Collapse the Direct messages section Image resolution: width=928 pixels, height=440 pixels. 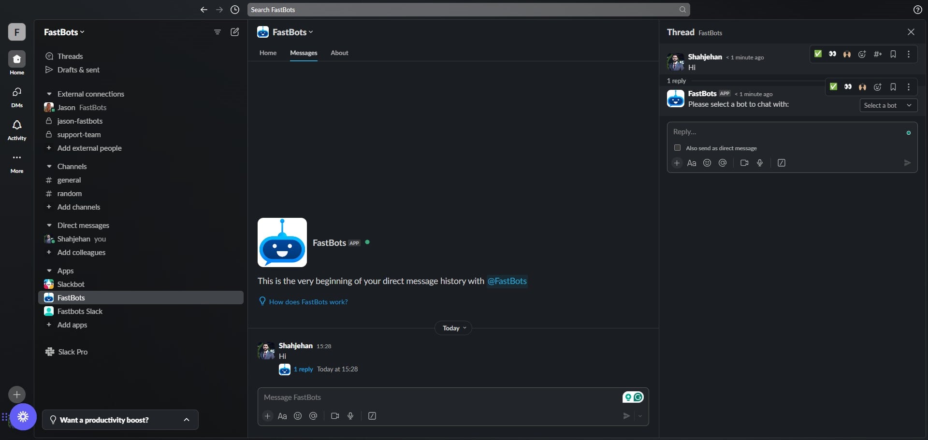click(49, 225)
